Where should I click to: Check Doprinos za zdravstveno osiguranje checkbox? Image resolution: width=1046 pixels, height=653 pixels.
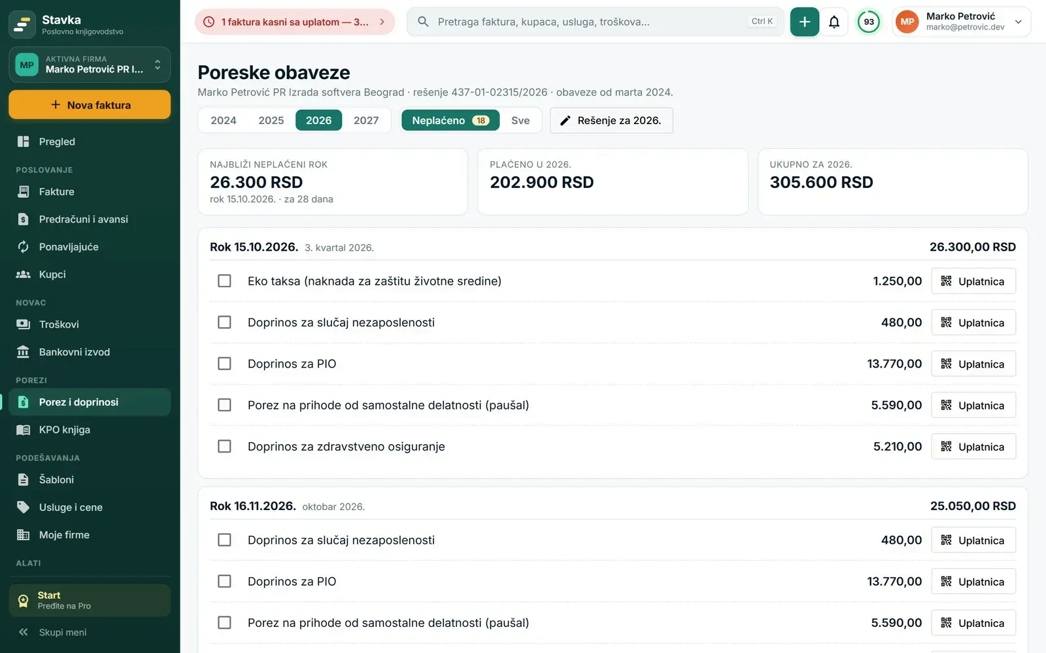point(224,447)
